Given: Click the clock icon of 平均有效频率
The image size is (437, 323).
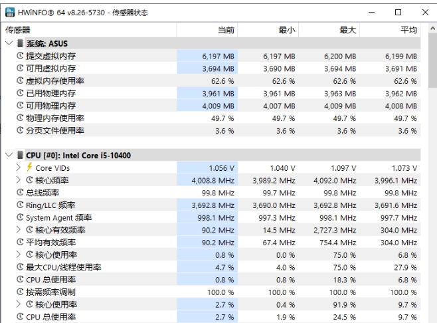Looking at the screenshot, I should (20, 242).
